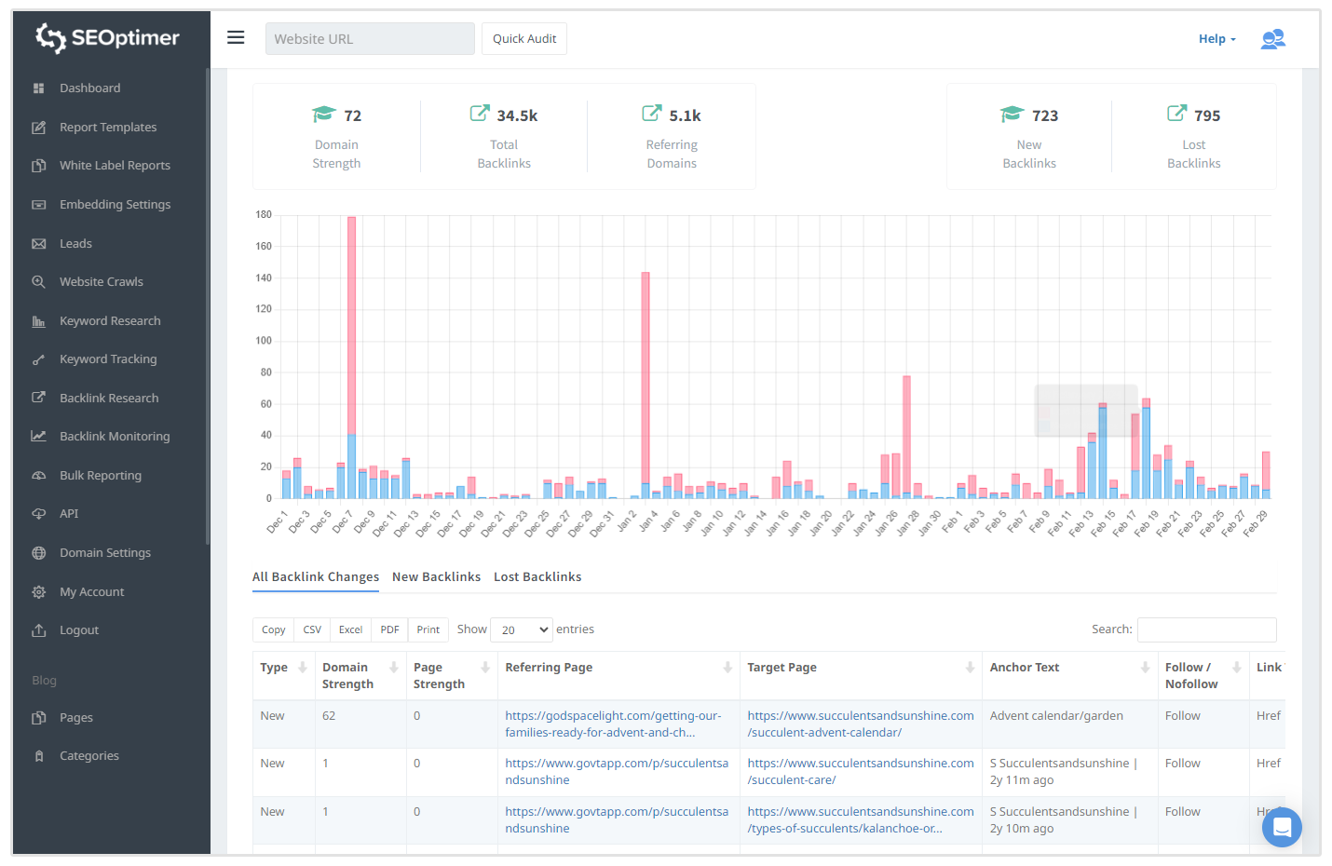Click the Dashboard grid icon in sidebar
The width and height of the screenshot is (1332, 866).
39,88
